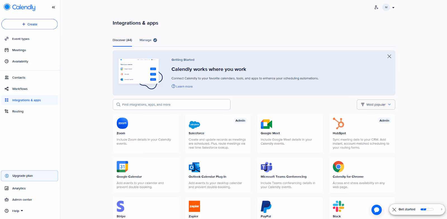Click the Getting Started illustration thumbnail
This screenshot has width=447, height=219.
click(x=141, y=73)
